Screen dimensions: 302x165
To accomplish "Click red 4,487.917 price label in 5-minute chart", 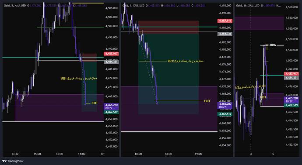I will 111,54.
